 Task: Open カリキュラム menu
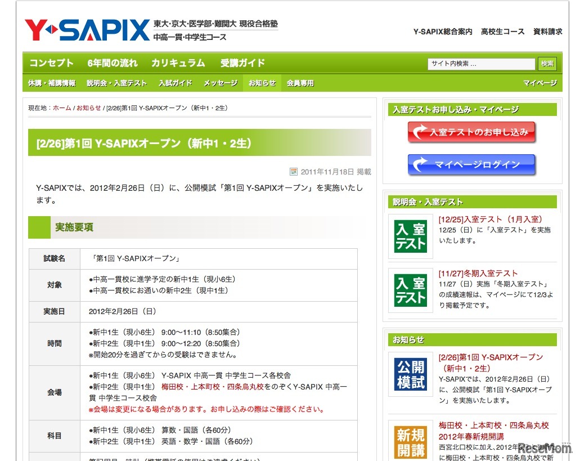pyautogui.click(x=178, y=63)
